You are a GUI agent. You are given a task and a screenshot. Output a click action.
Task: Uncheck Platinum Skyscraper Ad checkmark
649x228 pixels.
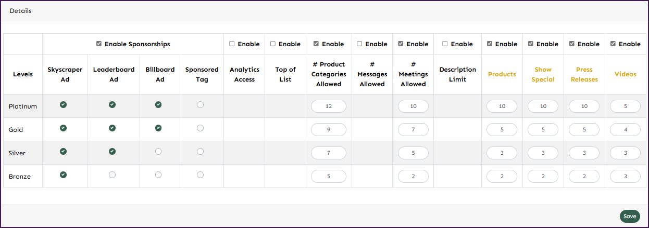coord(63,105)
